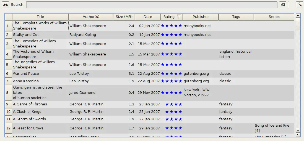Image resolution: width=304 pixels, height=141 pixels.
Task: Click author 'Rudyard Kipling'
Action: click(x=83, y=35)
